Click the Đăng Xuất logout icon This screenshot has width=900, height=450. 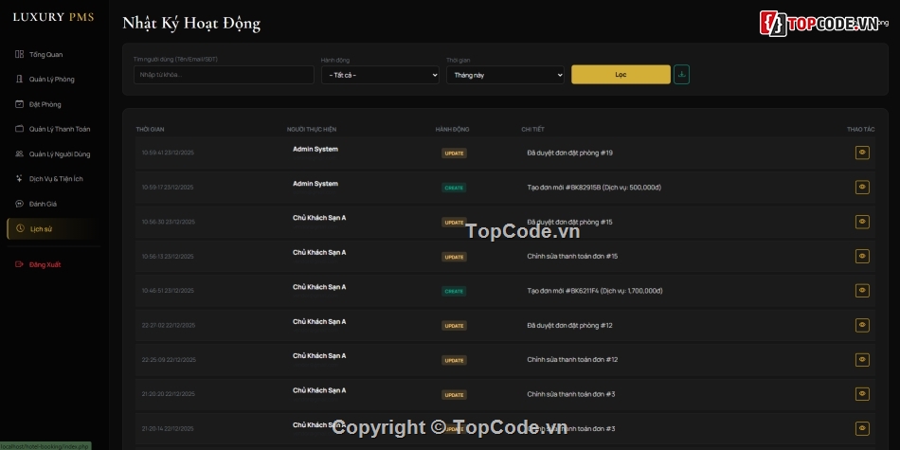coord(20,264)
